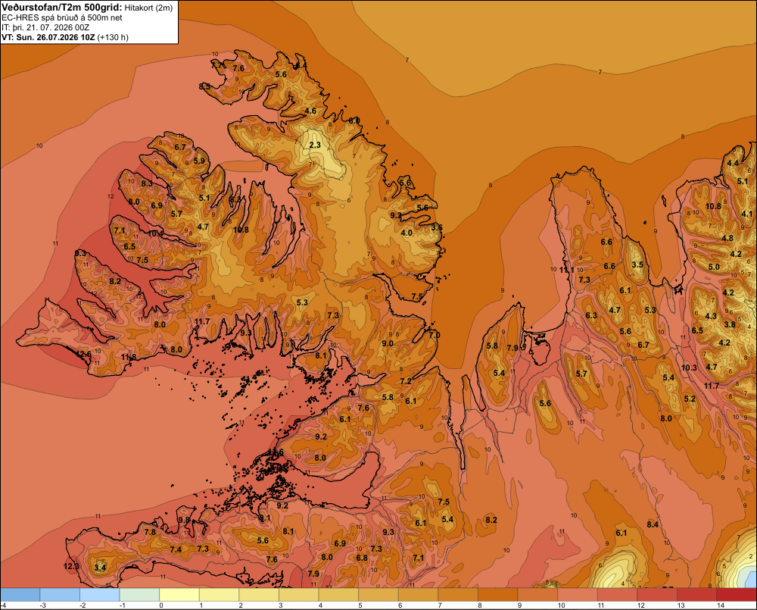757x610 pixels.
Task: Click the legend swatch between -4 and -3
Action: click(20, 595)
